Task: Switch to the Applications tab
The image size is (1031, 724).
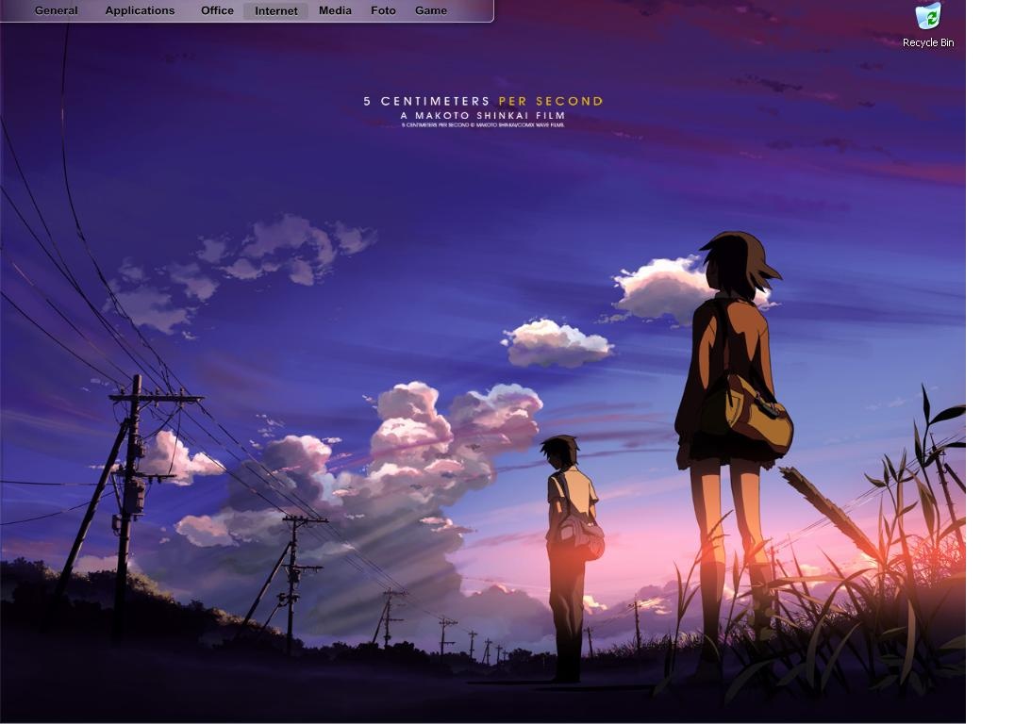Action: coord(140,10)
